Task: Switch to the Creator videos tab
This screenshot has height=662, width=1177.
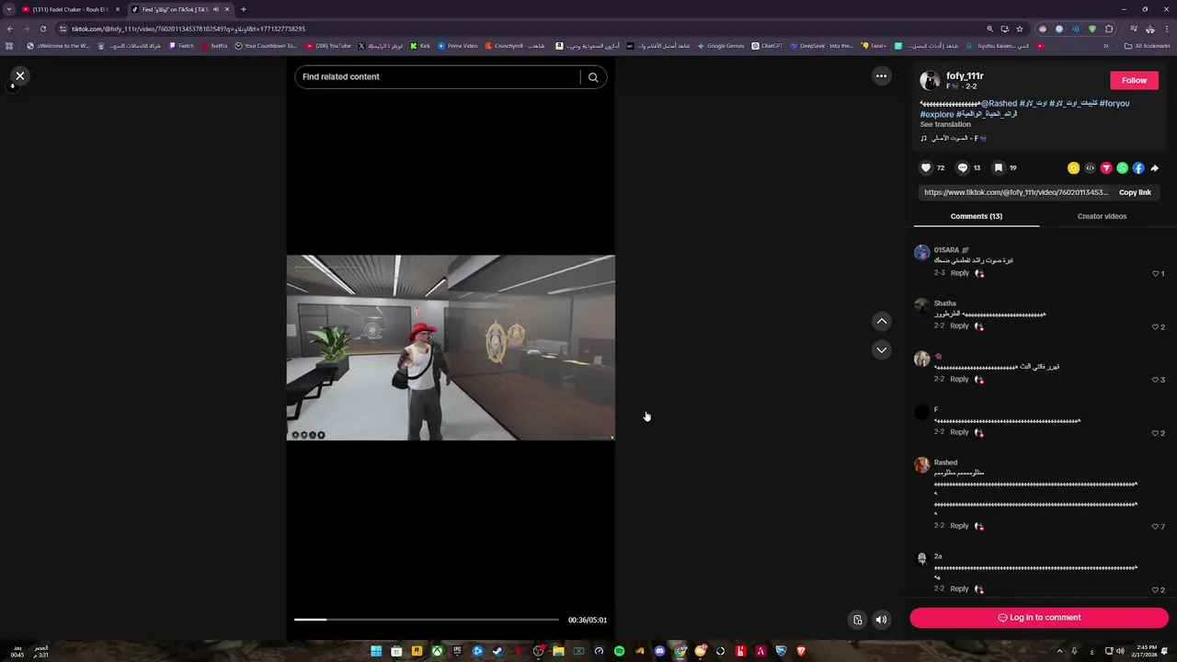Action: (1102, 216)
